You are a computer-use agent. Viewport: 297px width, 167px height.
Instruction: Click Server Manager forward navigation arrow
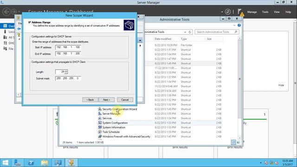14,12
